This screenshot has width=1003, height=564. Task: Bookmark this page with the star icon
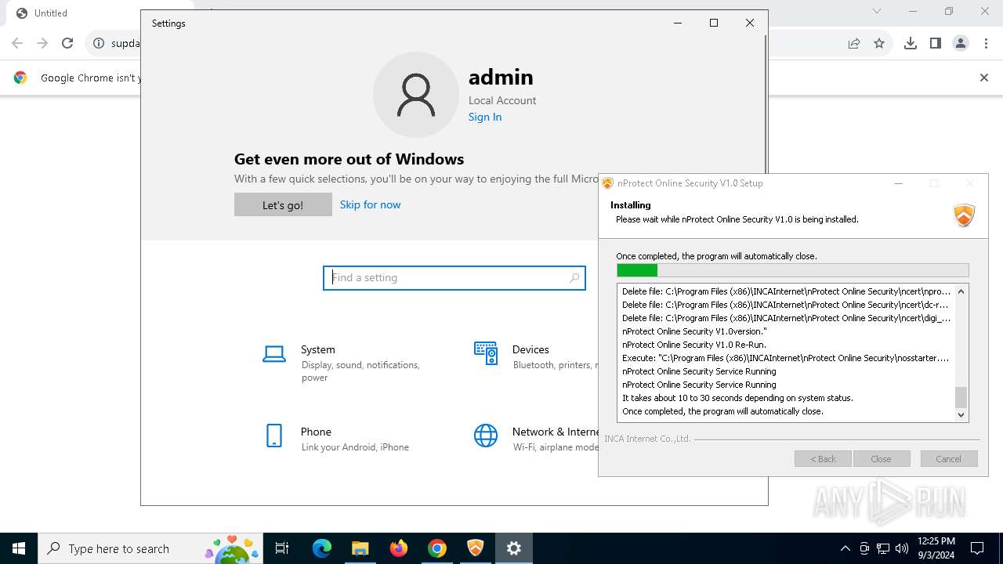[879, 43]
